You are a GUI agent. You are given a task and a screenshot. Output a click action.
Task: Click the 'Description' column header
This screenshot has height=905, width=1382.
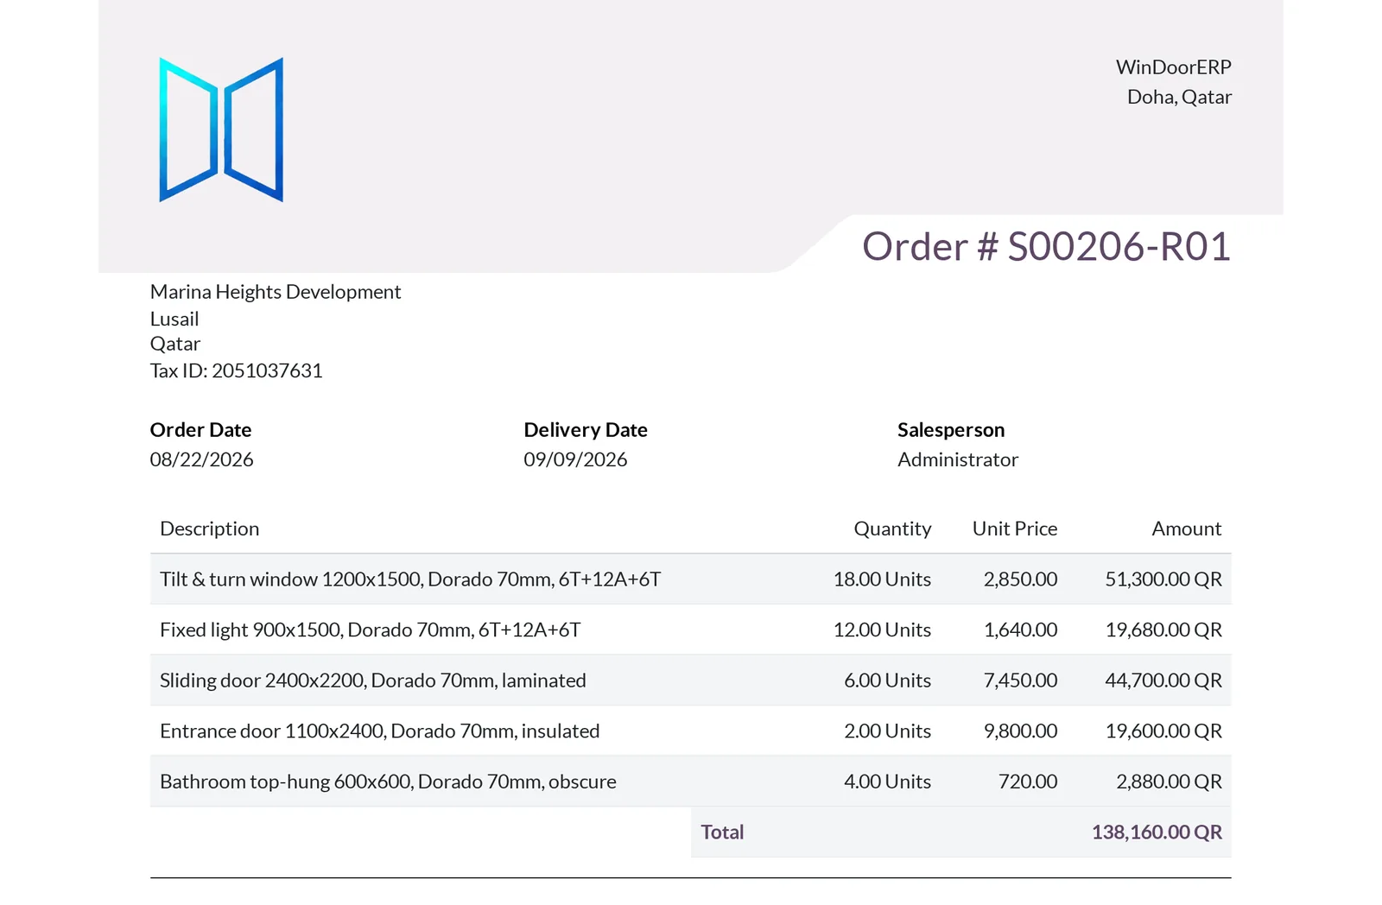click(210, 528)
